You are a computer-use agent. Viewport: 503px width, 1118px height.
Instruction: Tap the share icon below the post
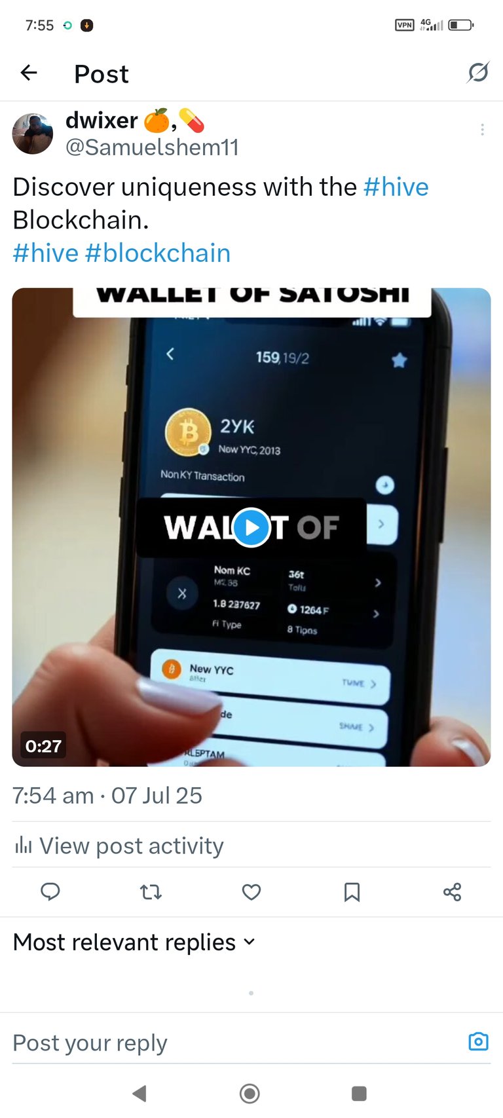(452, 891)
